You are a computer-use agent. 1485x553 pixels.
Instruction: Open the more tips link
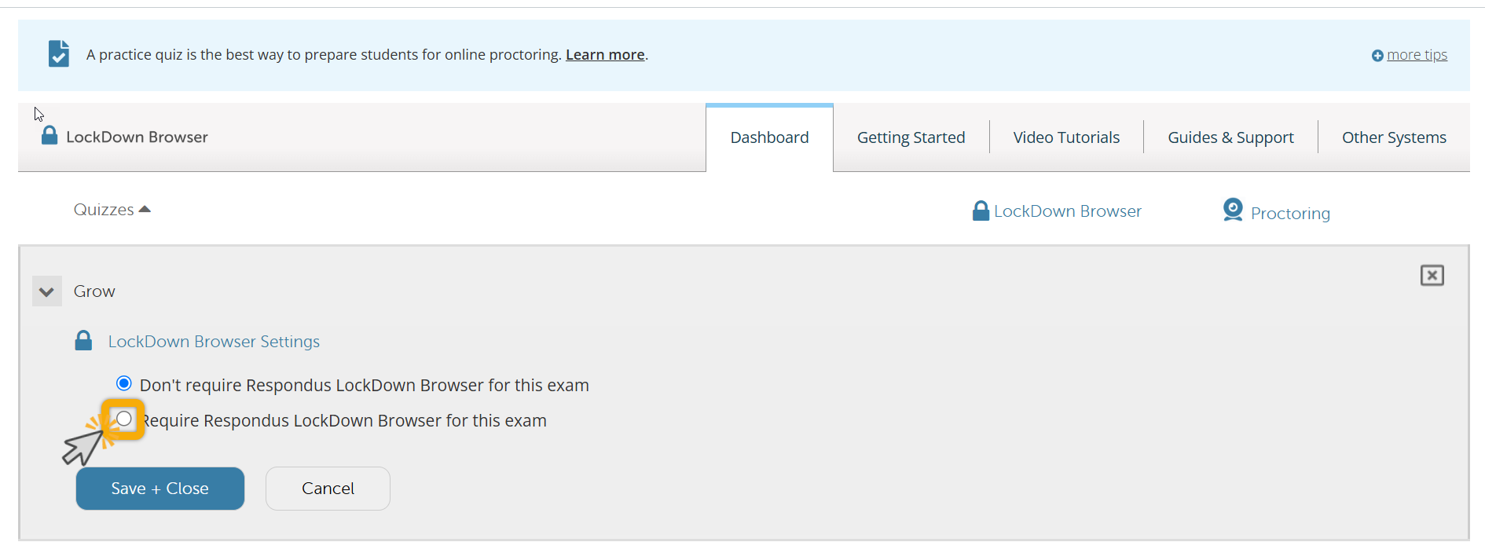(1417, 55)
